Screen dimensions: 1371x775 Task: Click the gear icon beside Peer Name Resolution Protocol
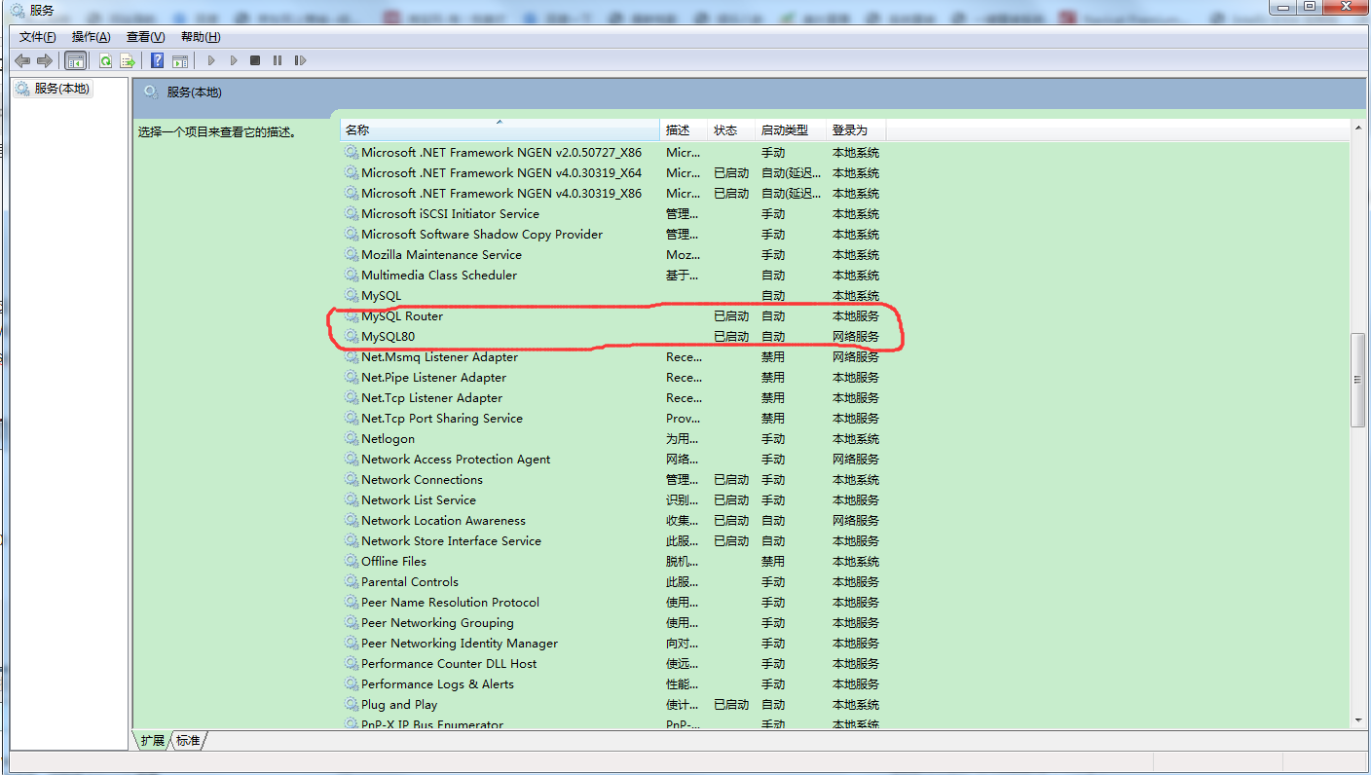point(352,603)
